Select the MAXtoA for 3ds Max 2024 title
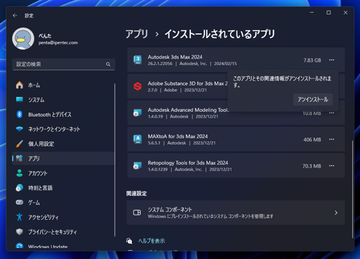This screenshot has height=259, width=360. 177,136
